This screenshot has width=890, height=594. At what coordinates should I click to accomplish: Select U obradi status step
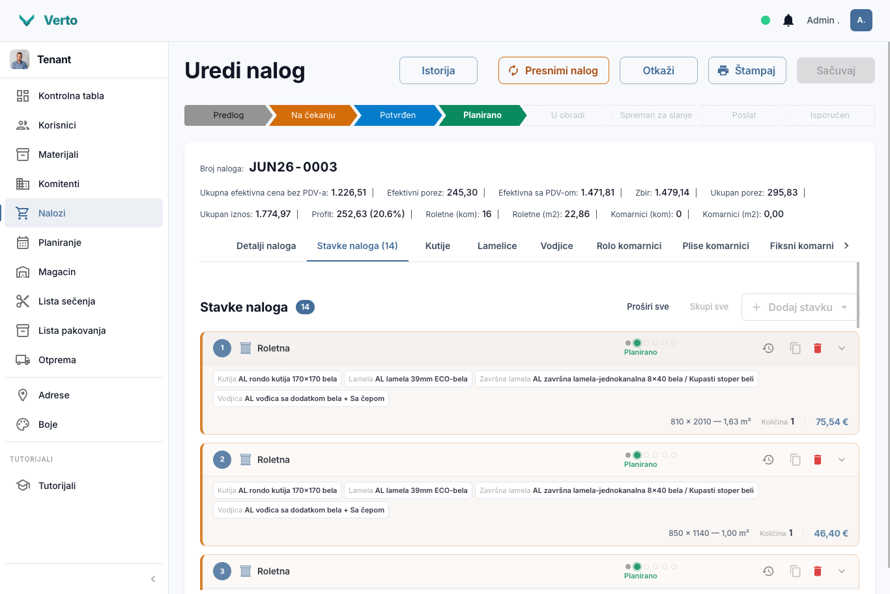click(x=567, y=115)
